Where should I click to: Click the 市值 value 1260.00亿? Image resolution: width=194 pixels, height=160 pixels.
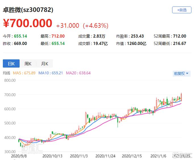coord(137,44)
